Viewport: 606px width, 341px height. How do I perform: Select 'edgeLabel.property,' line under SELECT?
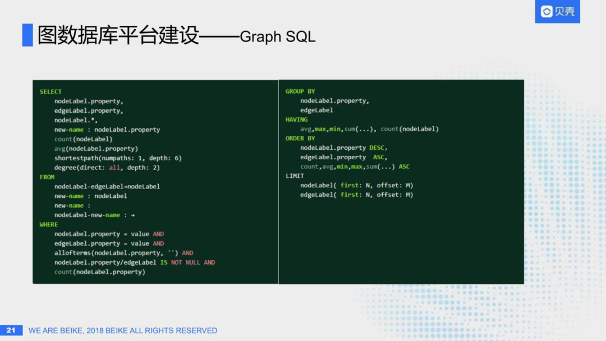pyautogui.click(x=89, y=110)
